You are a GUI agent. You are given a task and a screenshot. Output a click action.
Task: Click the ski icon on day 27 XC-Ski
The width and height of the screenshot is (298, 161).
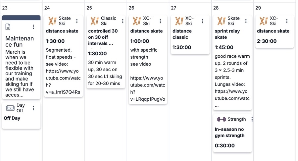click(179, 21)
